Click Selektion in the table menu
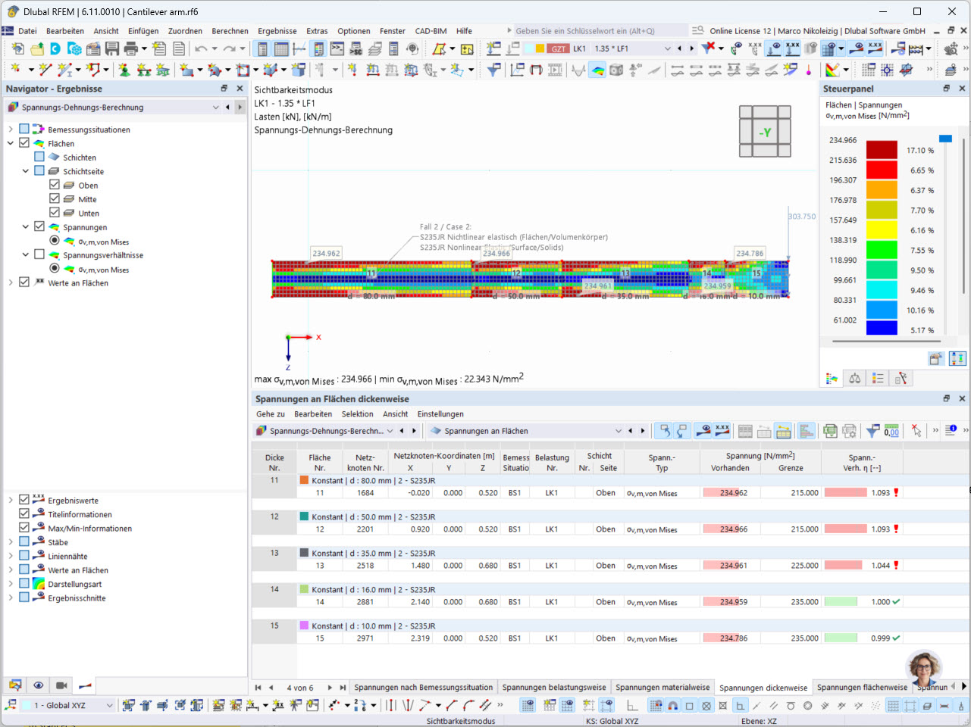971x727 pixels. [357, 414]
